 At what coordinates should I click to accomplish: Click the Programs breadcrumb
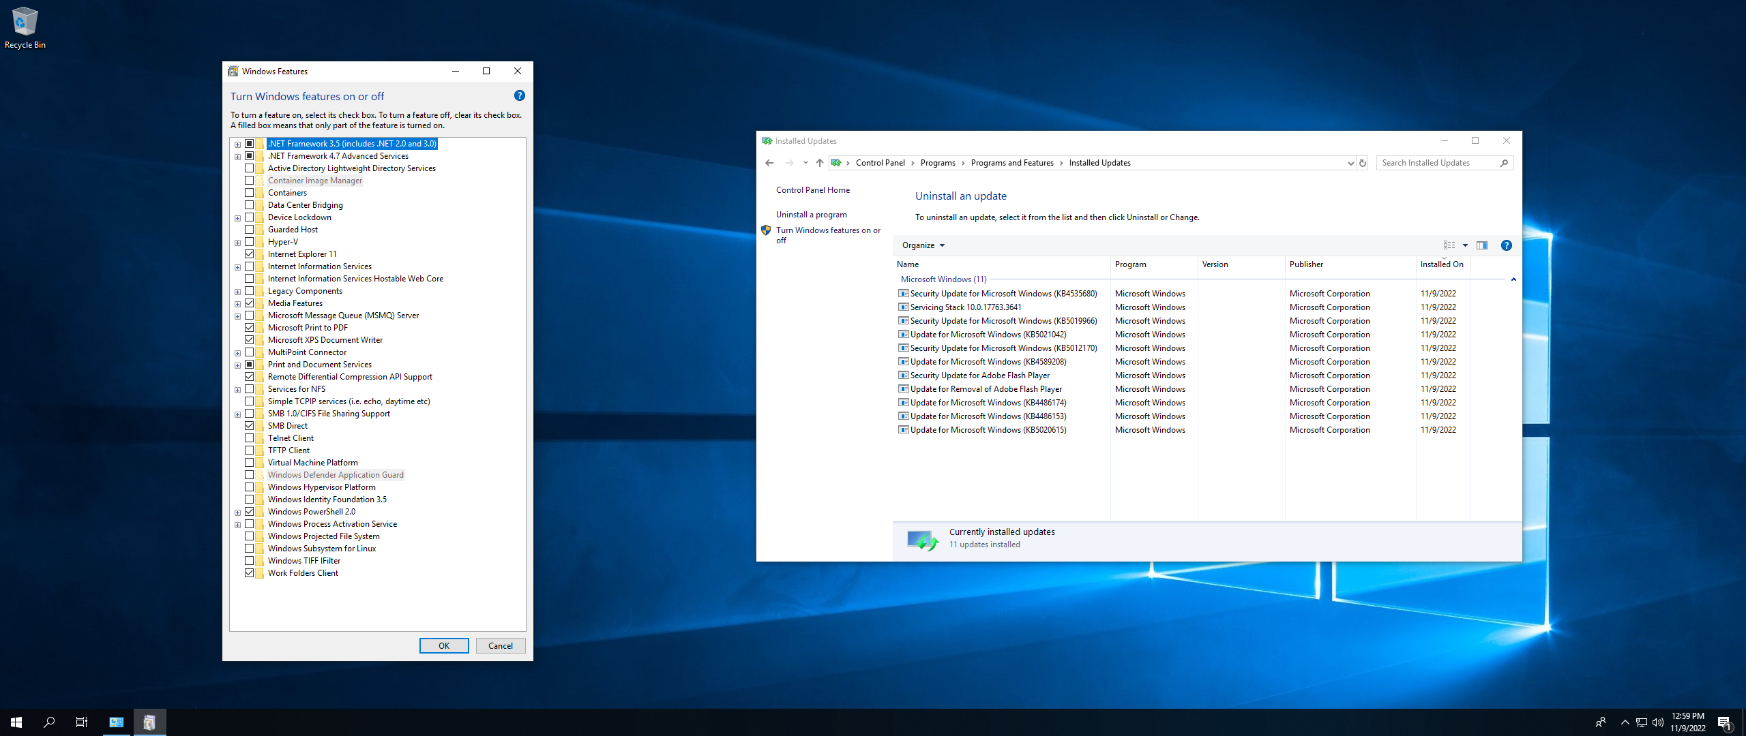pyautogui.click(x=938, y=163)
